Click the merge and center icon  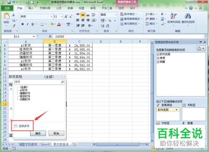tap(94, 20)
